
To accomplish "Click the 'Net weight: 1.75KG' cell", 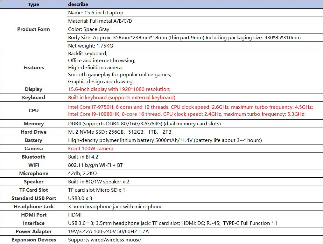I will point(195,46).
